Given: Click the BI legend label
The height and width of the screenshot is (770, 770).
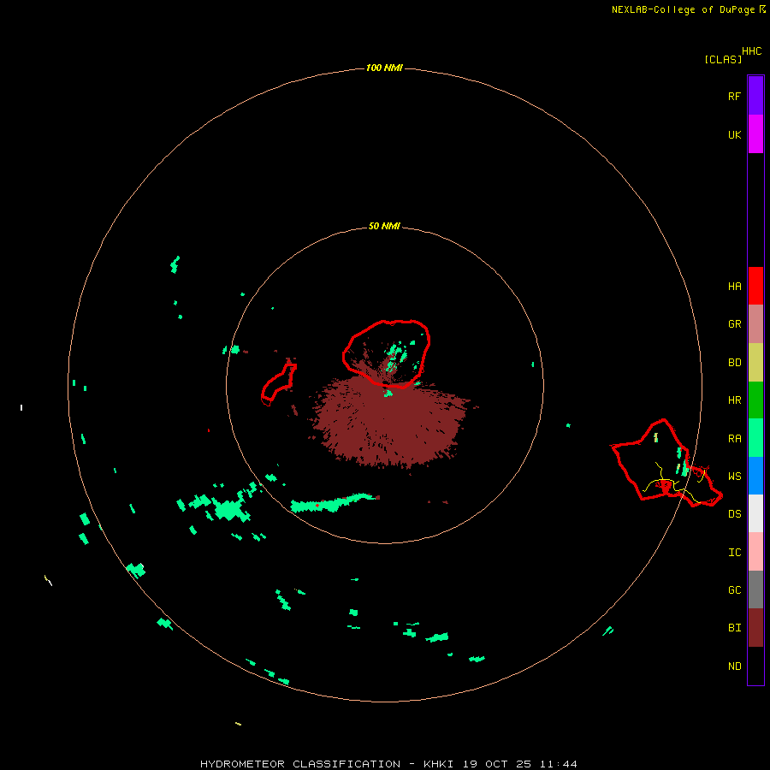Looking at the screenshot, I should tap(734, 628).
